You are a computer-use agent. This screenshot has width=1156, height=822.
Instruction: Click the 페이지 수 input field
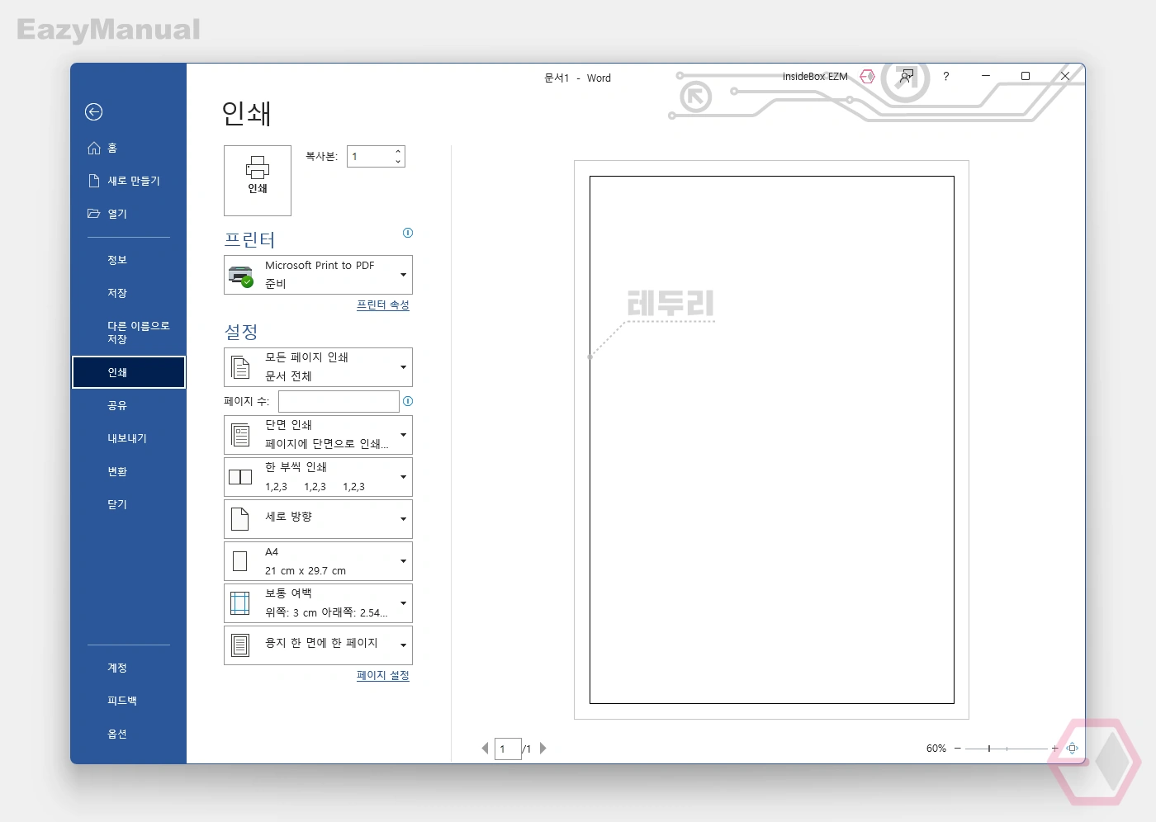[339, 401]
